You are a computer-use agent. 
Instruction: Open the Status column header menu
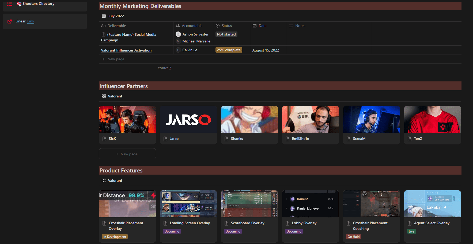click(x=232, y=26)
